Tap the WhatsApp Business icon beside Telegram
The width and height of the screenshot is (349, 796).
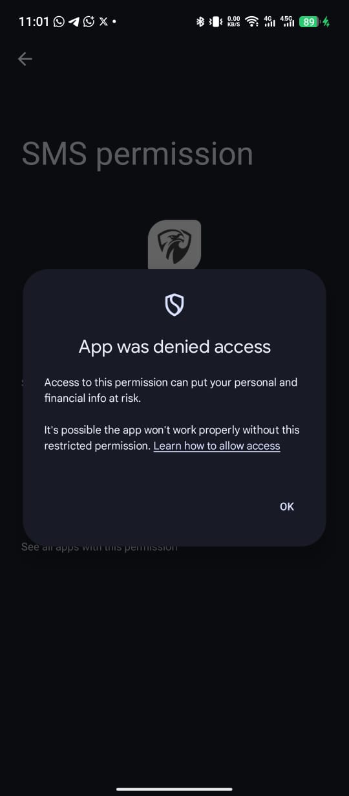click(x=89, y=22)
